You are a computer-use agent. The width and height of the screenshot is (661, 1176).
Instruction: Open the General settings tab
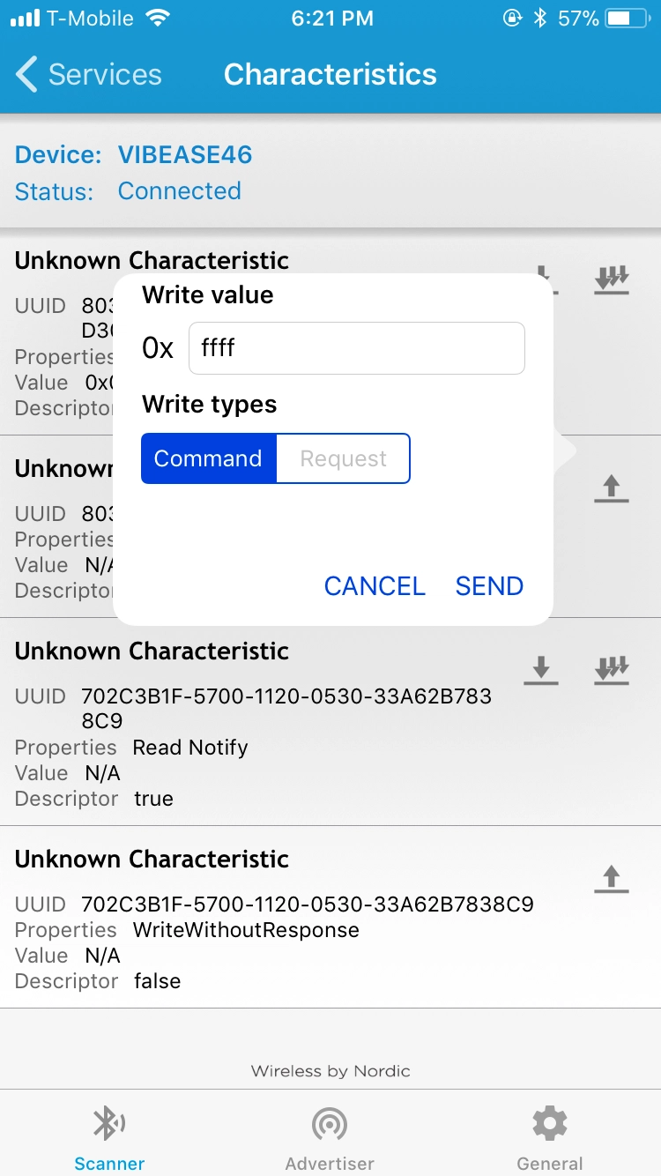550,1136
